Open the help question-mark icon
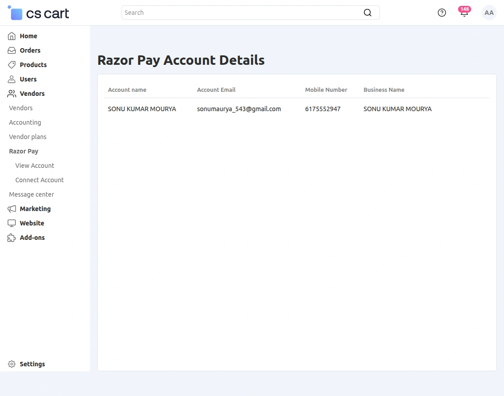 coord(441,13)
